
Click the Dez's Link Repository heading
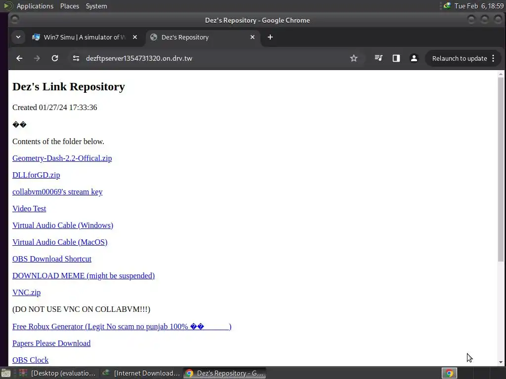click(x=68, y=87)
